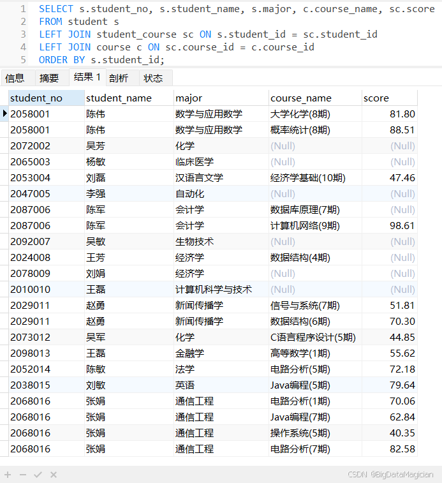The width and height of the screenshot is (442, 483).
Task: Select the 结果 1 tab
Action: (87, 77)
